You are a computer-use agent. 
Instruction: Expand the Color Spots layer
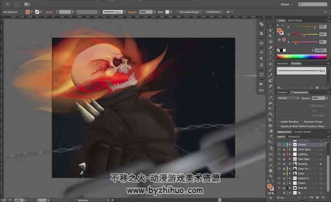coord(290,149)
